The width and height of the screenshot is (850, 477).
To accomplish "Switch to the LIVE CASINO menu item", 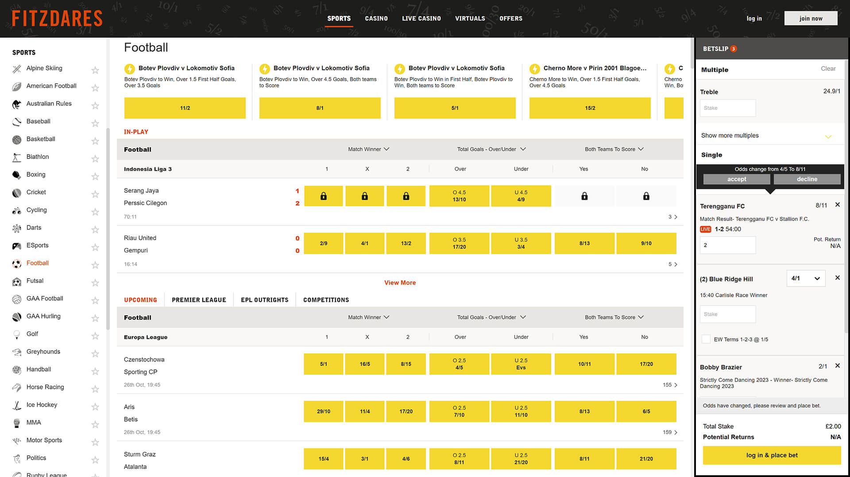I will tap(421, 19).
